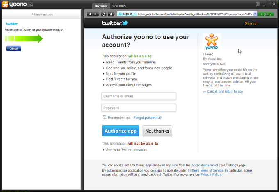Screen dimensions: 279x192
Task: Click the yoono app logo thumbnail
Action: pyautogui.click(x=212, y=42)
